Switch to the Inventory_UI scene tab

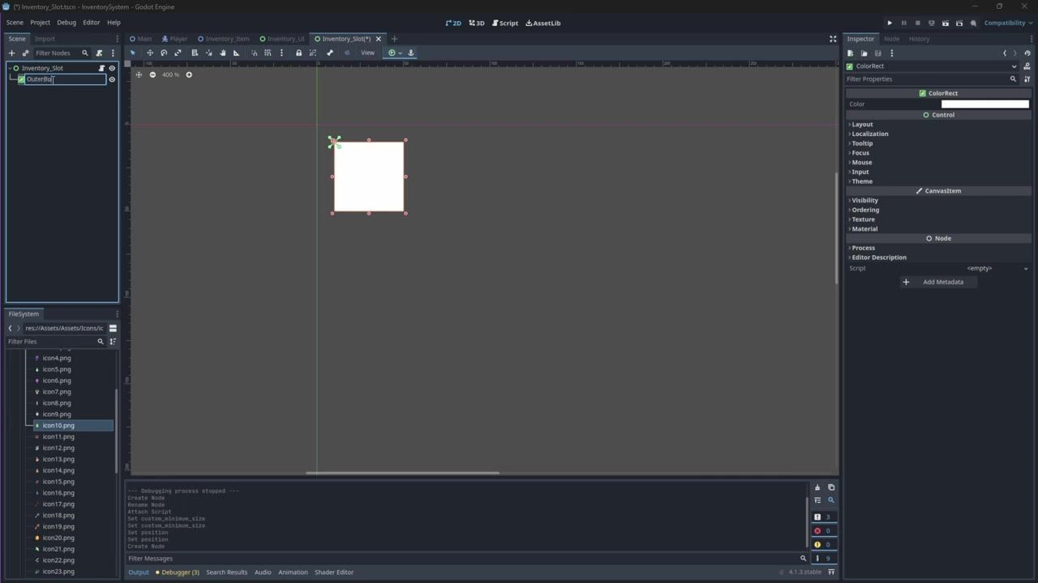(x=282, y=39)
